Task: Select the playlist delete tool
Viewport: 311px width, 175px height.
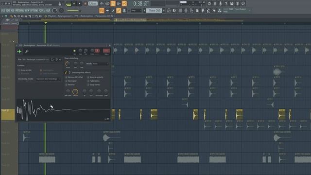Action: pos(18,16)
